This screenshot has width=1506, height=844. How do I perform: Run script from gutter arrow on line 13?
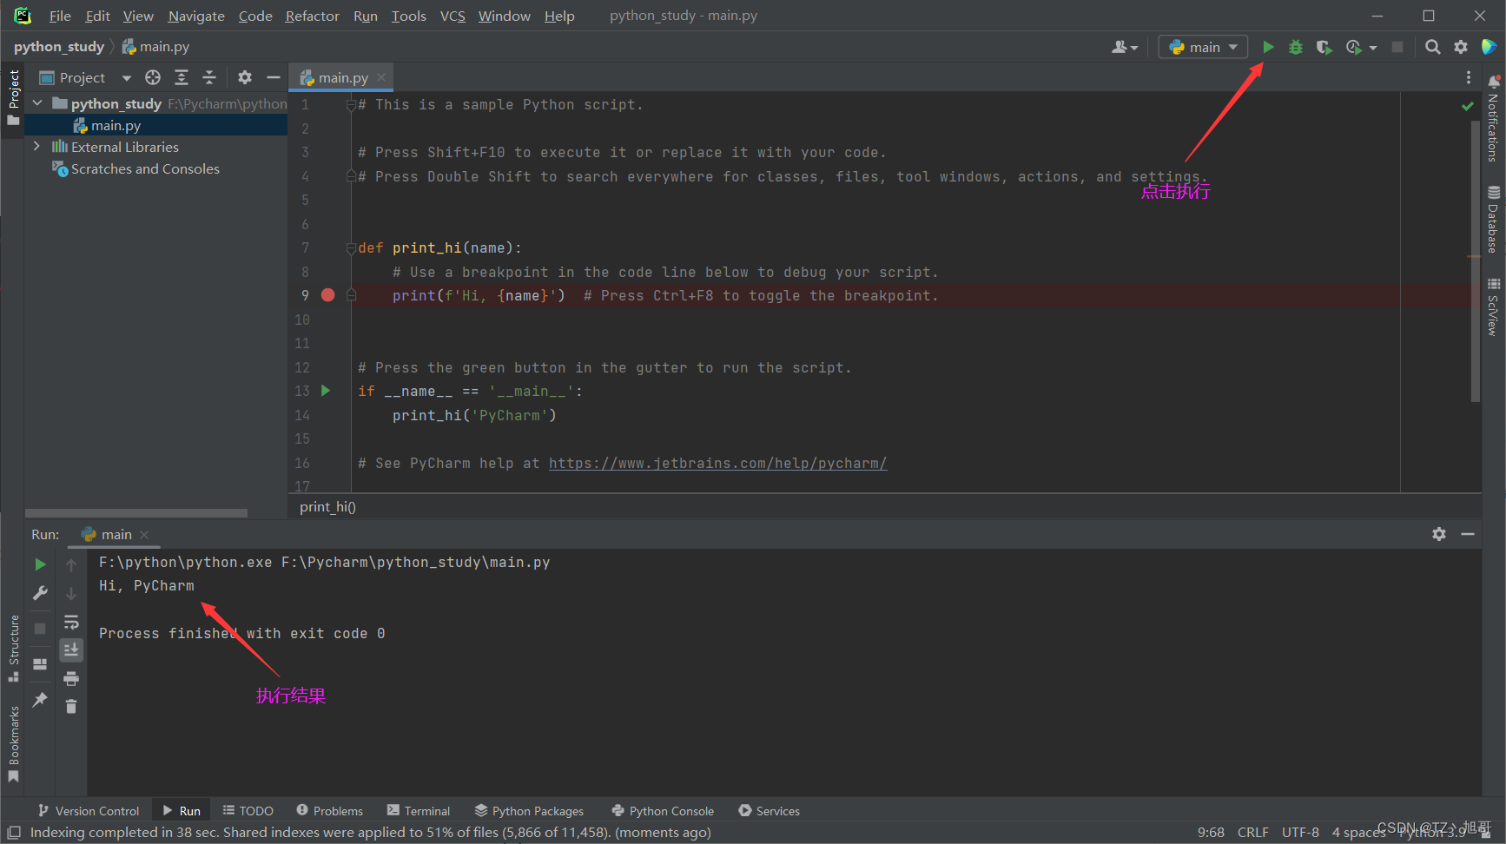(326, 391)
